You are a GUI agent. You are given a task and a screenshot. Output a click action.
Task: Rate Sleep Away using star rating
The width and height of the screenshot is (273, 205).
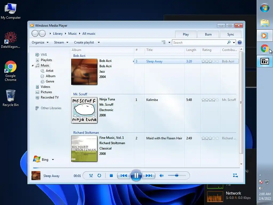pos(210,61)
